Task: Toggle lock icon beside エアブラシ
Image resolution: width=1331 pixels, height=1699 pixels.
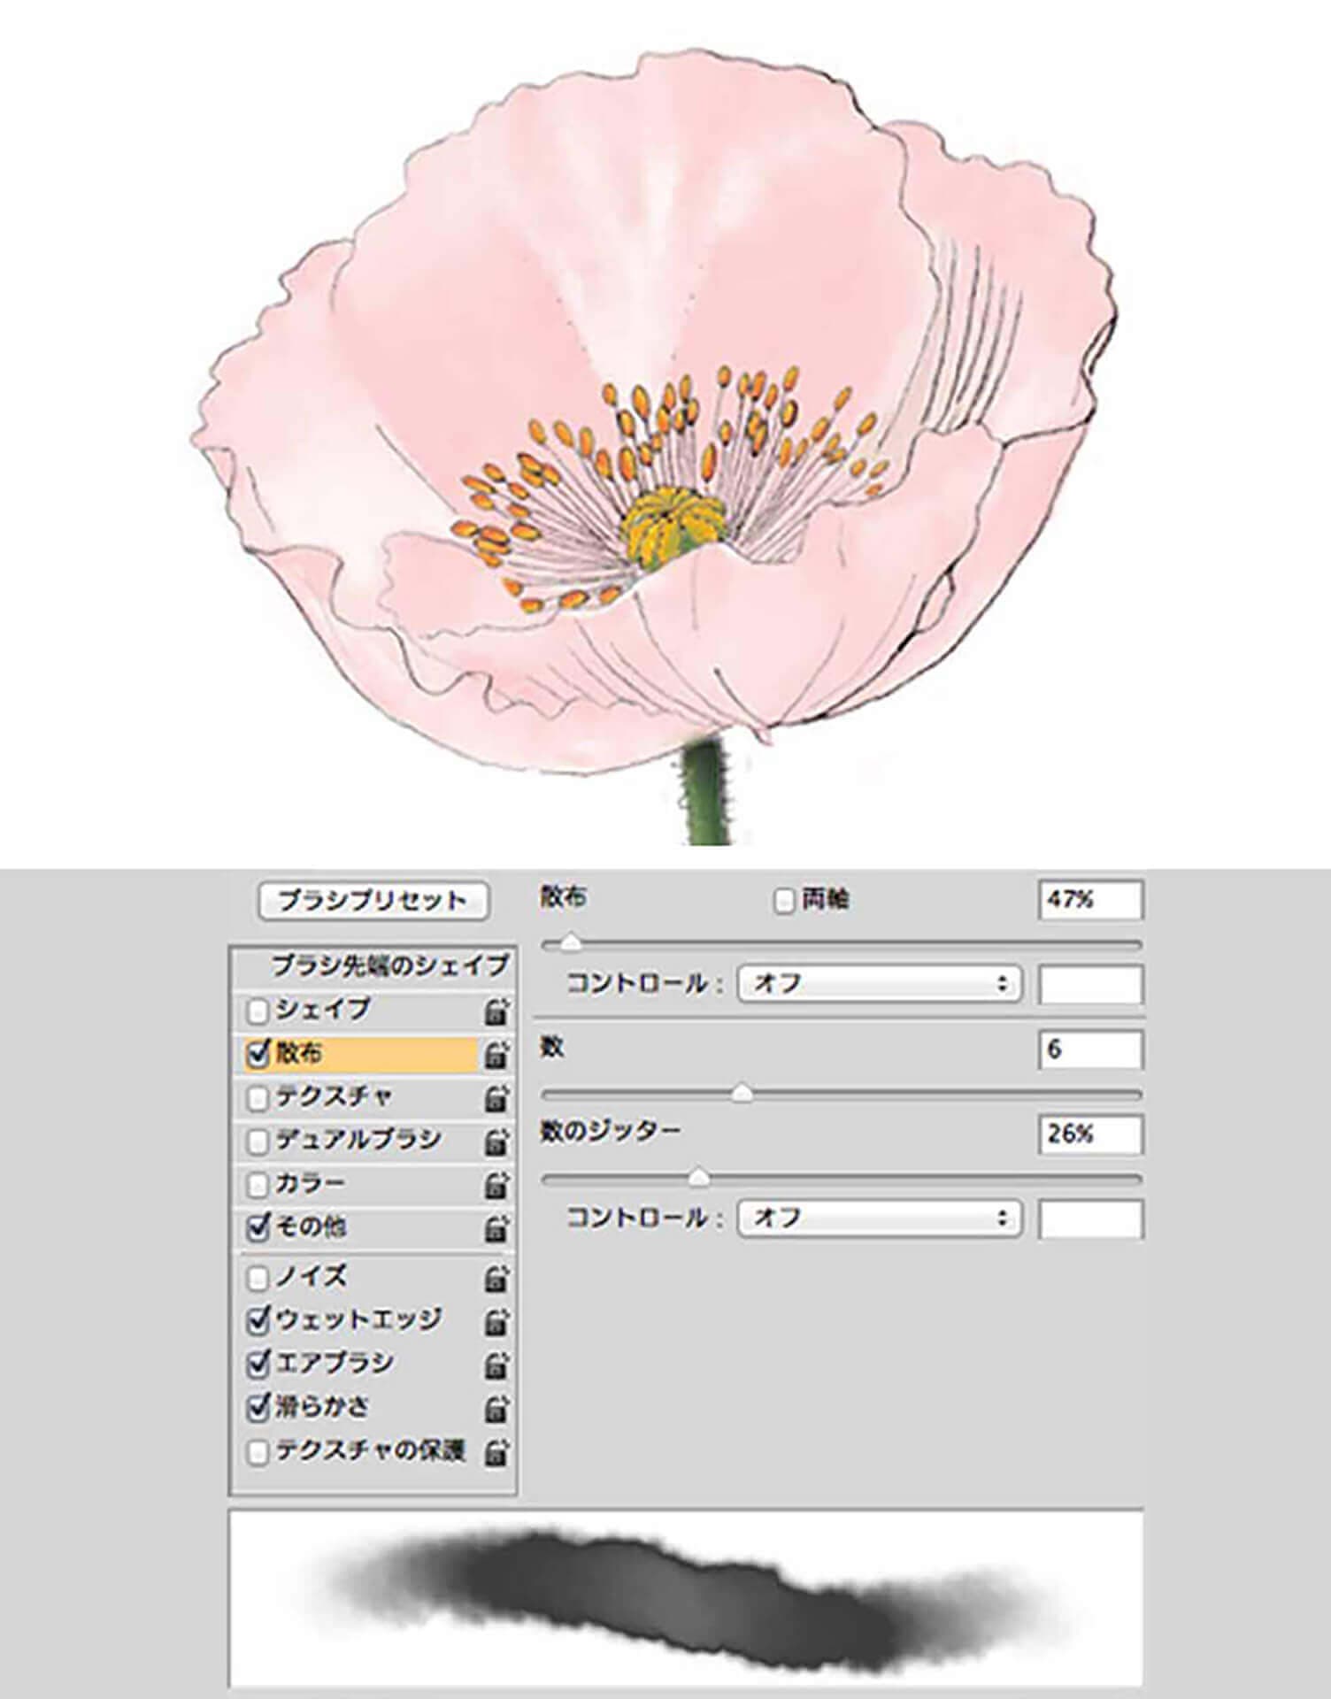Action: tap(496, 1365)
